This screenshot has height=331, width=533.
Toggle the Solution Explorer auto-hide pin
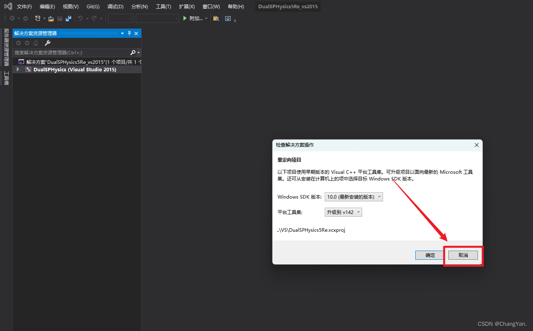tap(130, 33)
